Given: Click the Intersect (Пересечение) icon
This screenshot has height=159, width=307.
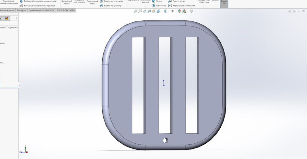Looking at the screenshot, I should click(x=170, y=1).
